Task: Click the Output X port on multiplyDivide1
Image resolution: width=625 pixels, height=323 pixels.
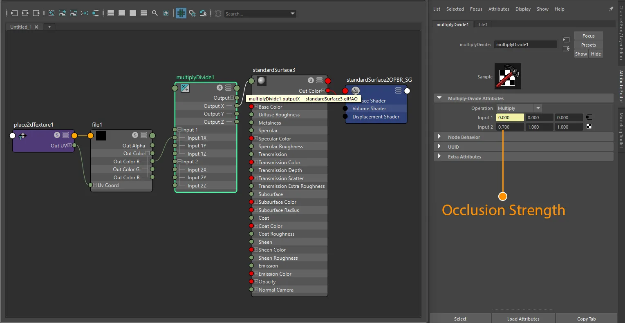Action: (237, 106)
